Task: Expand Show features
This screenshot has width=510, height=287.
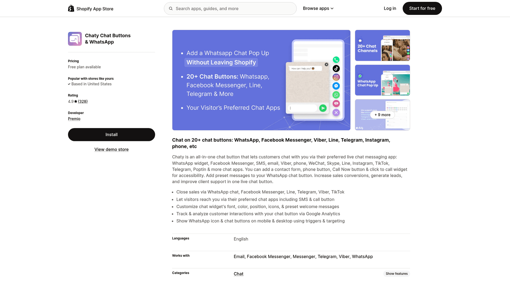Action: click(x=396, y=274)
